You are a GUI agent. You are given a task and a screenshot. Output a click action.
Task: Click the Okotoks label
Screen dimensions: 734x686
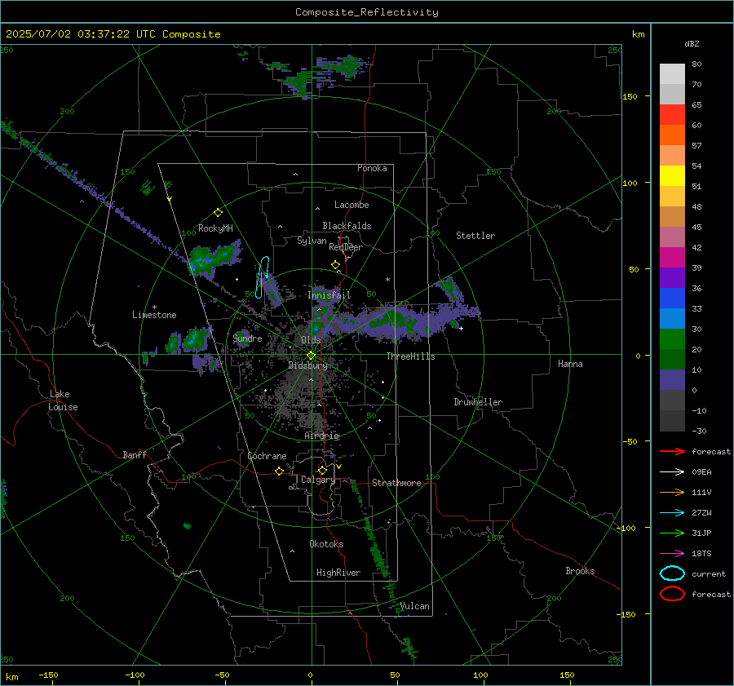coord(327,544)
